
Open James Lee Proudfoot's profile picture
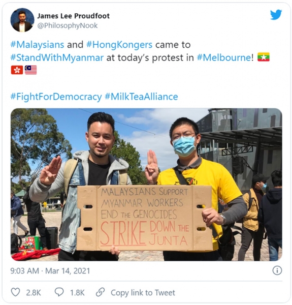pos(22,20)
